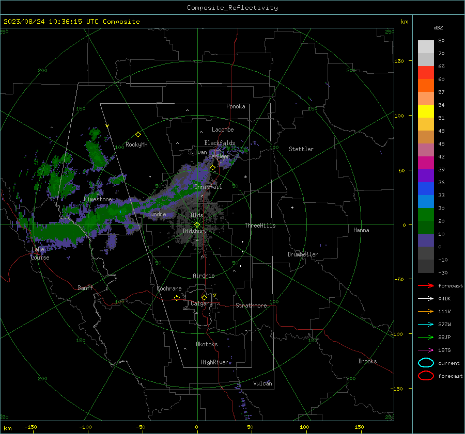465x434 pixels.
Task: Click the Innisfail city label
Action: pos(208,187)
